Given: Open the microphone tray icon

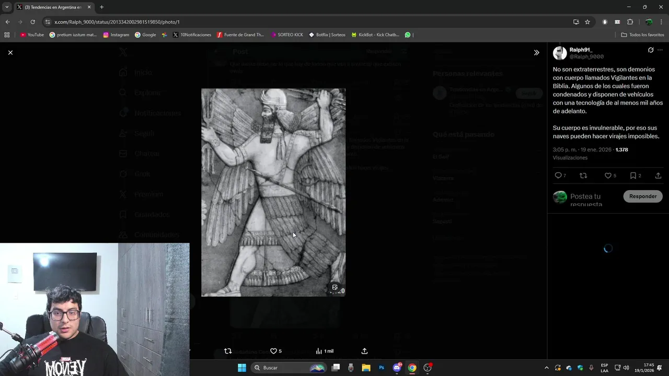Looking at the screenshot, I should (x=591, y=368).
